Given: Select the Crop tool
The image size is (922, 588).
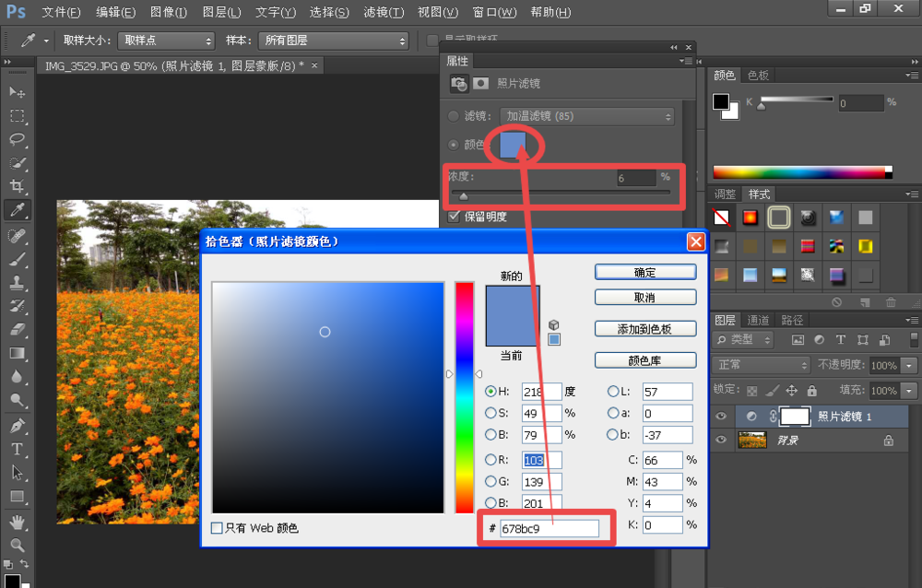Looking at the screenshot, I should pos(17,185).
